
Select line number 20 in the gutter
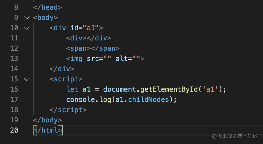click(x=14, y=130)
